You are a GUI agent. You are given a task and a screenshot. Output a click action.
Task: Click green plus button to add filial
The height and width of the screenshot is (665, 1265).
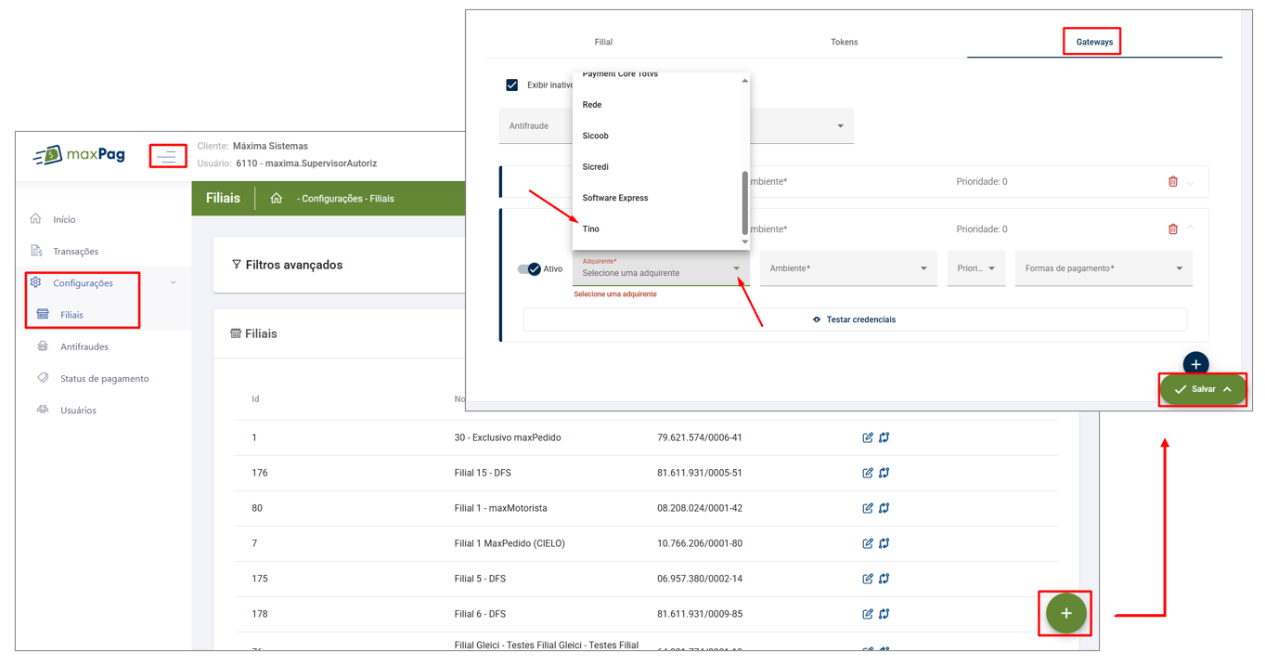coord(1065,613)
